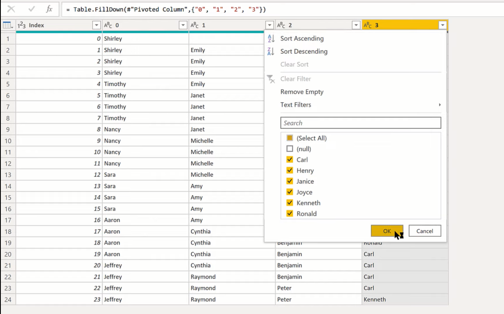Viewport: 504px width, 314px height.
Task: Click the Sort Ascending A-Z icon
Action: click(x=271, y=38)
